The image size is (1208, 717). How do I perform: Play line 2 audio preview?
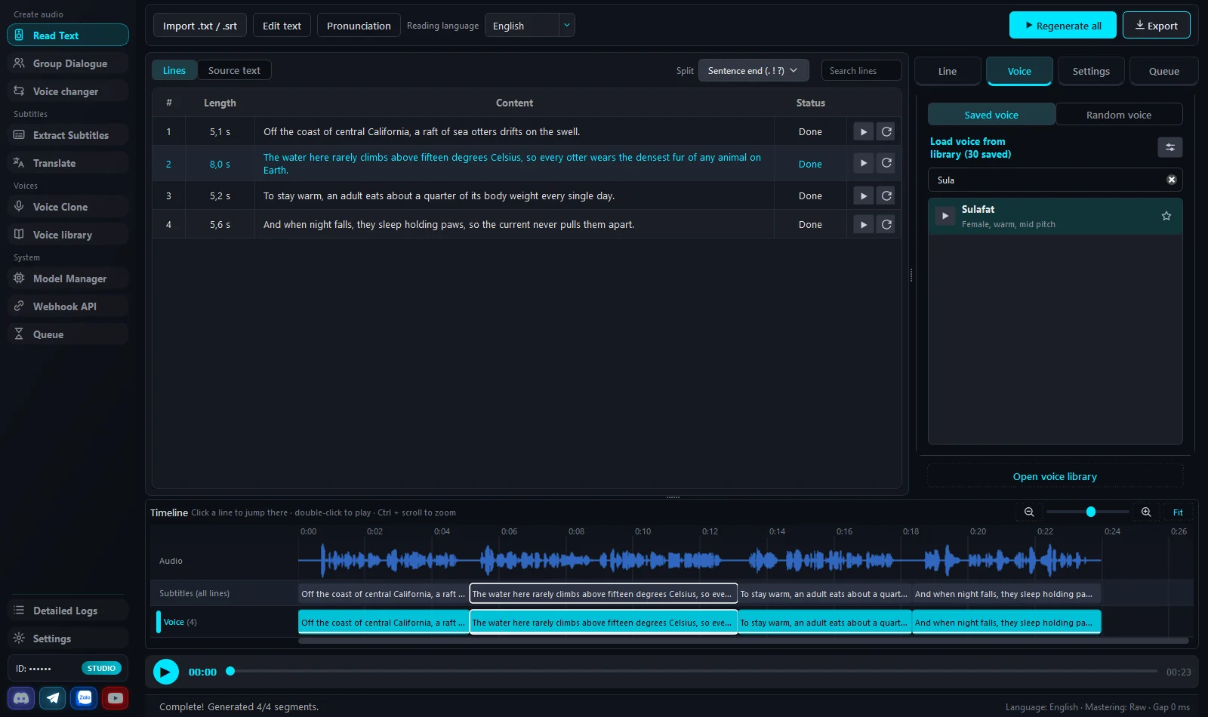point(863,163)
